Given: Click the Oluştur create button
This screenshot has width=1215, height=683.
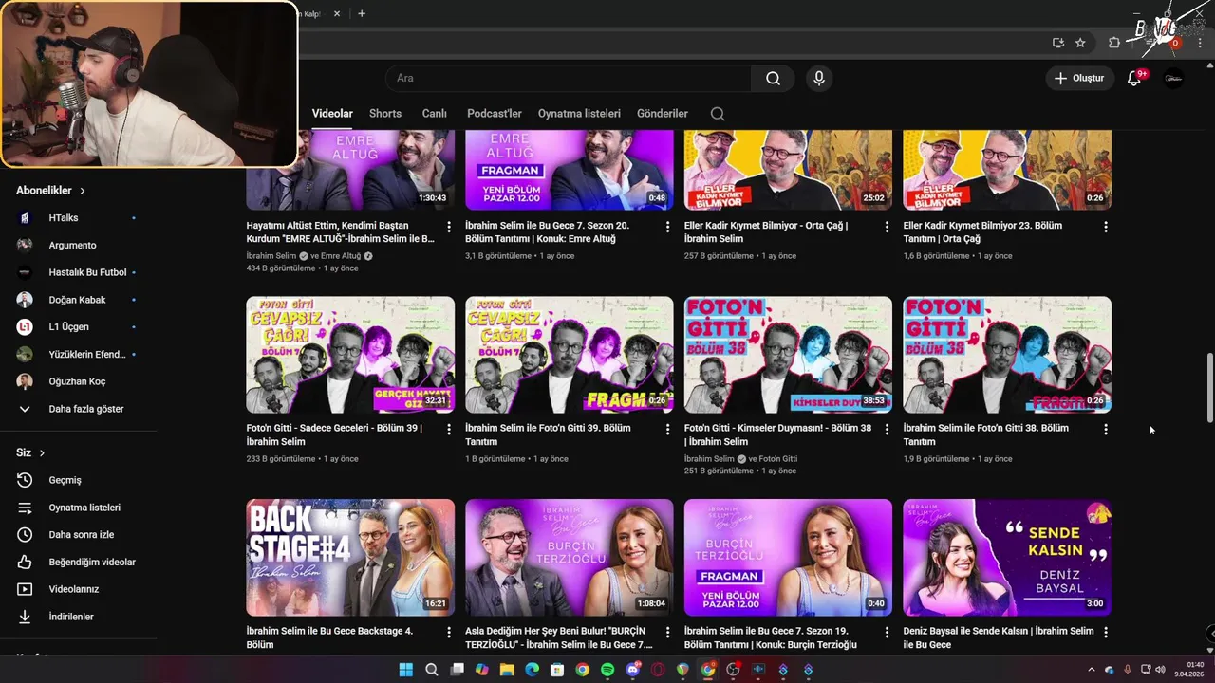Looking at the screenshot, I should coord(1079,78).
